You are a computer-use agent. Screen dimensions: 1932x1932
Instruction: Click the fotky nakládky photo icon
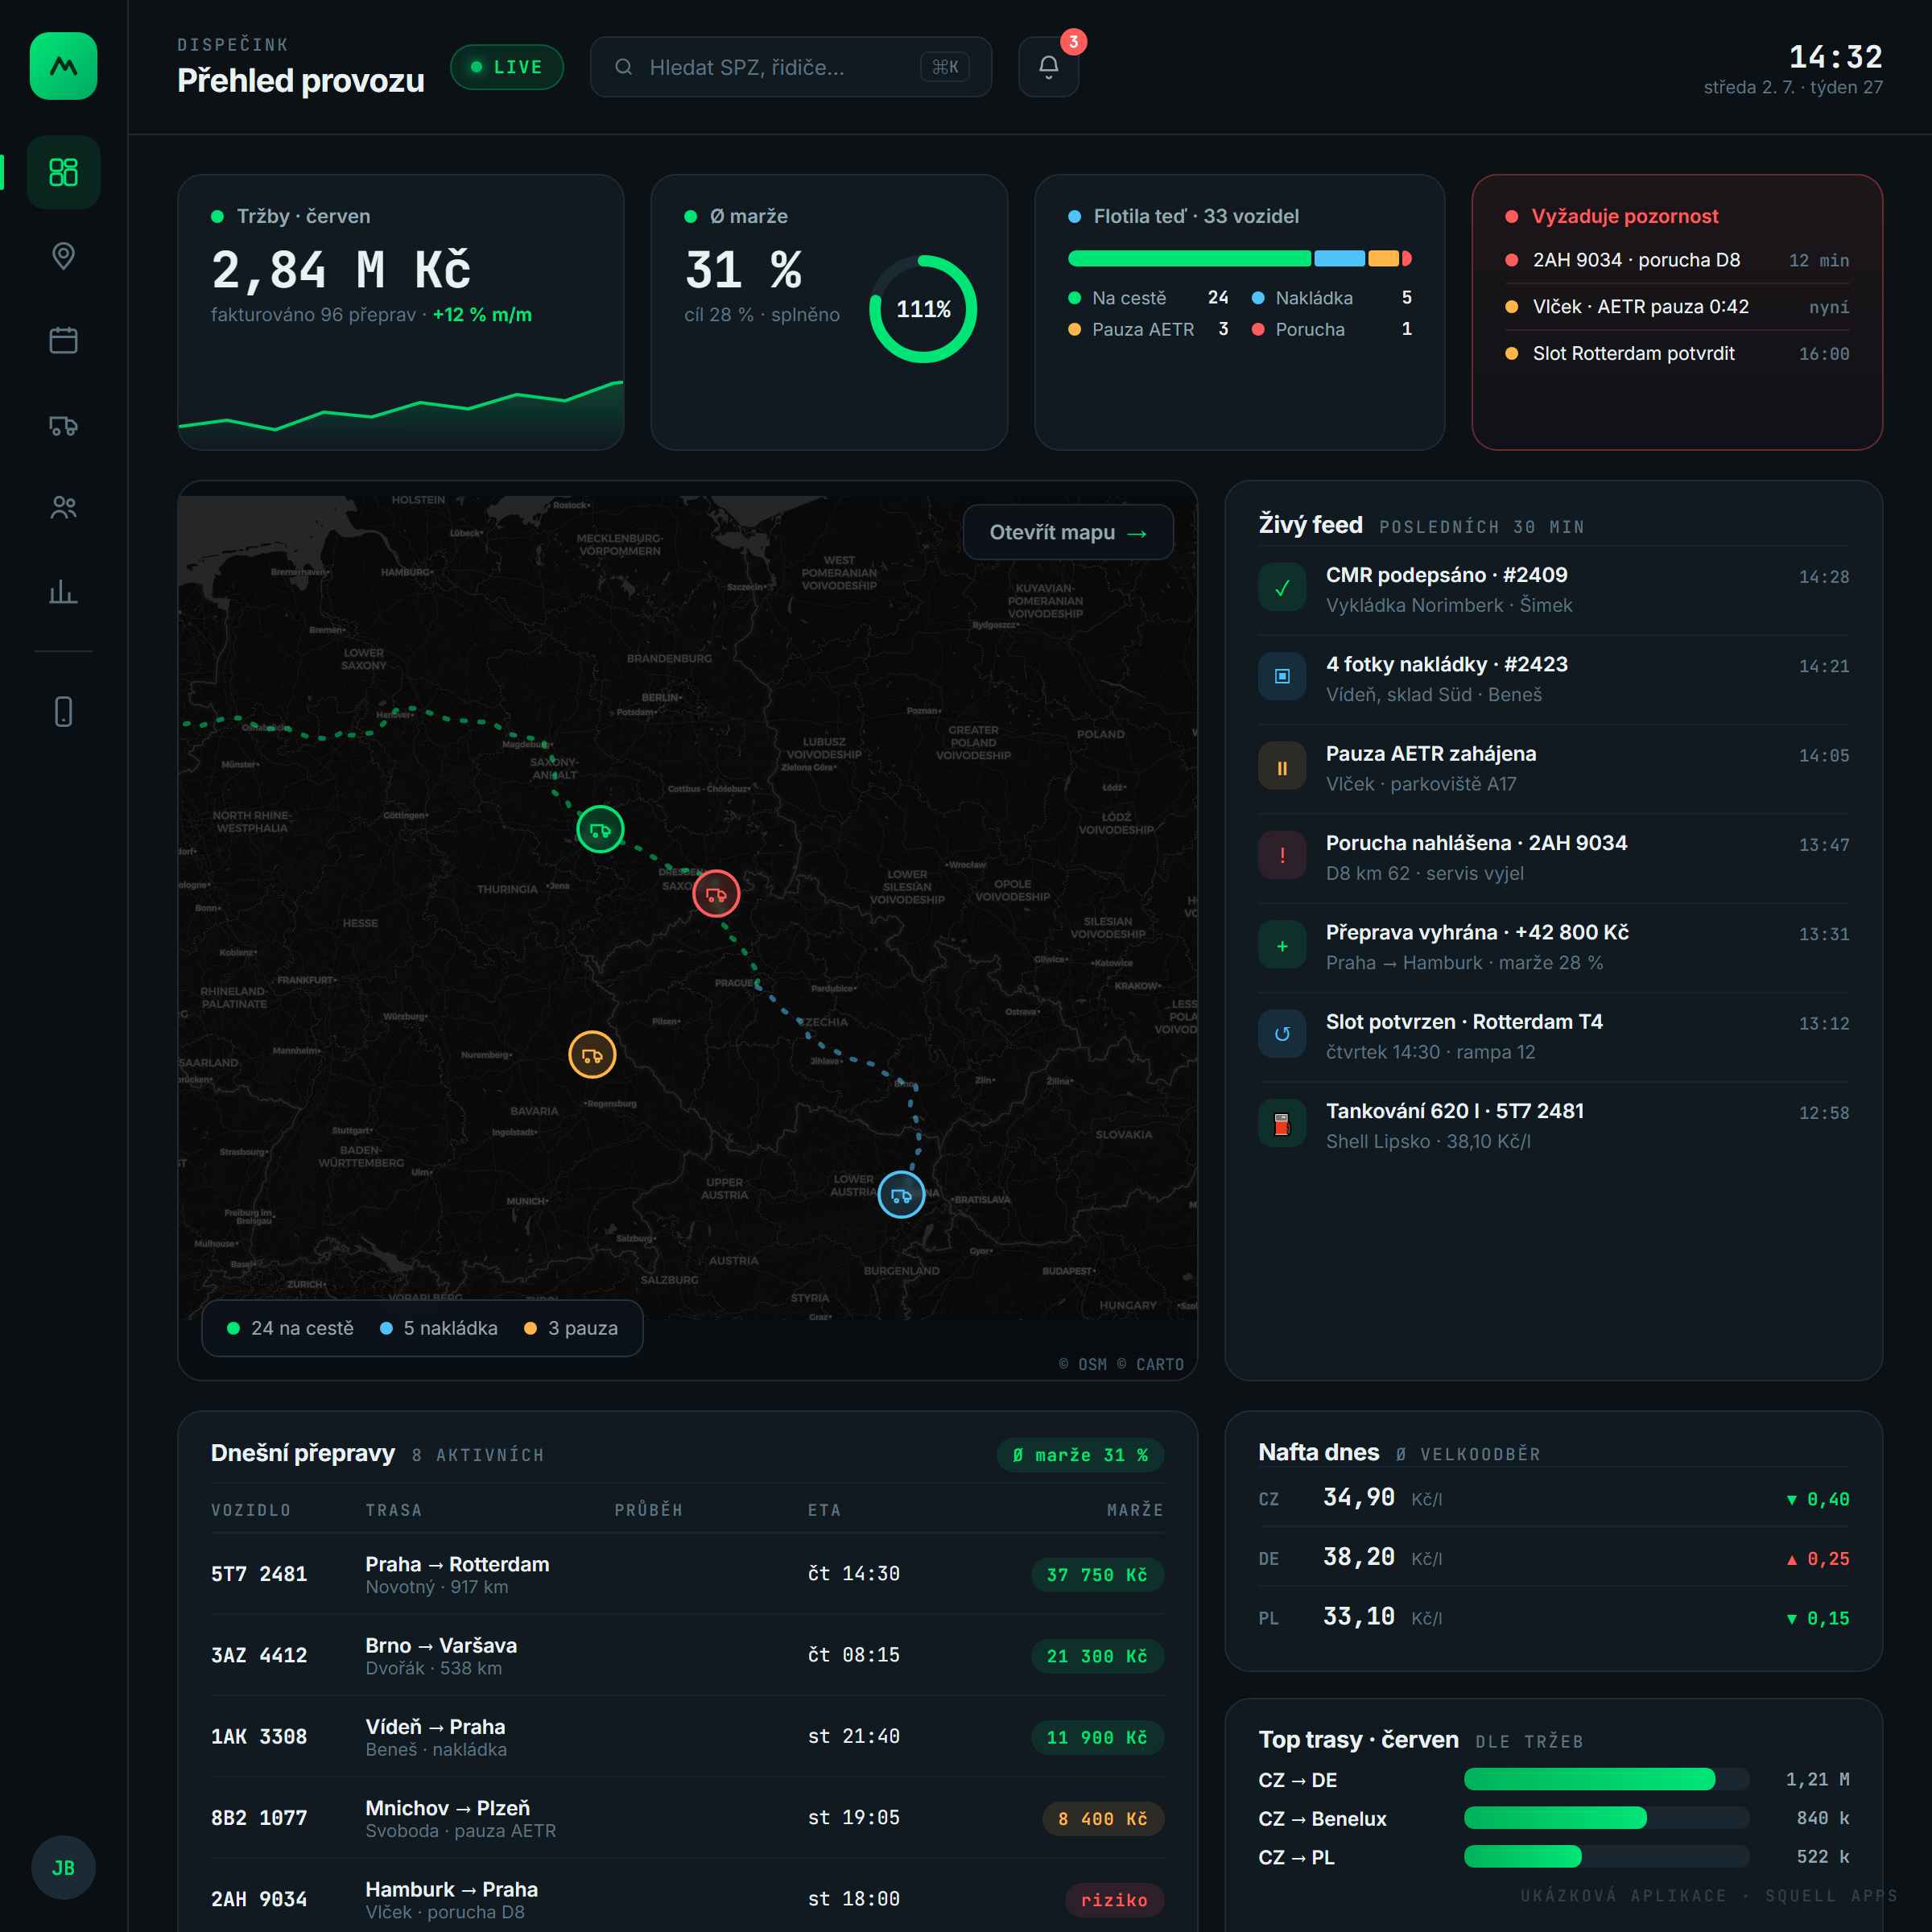(1282, 677)
